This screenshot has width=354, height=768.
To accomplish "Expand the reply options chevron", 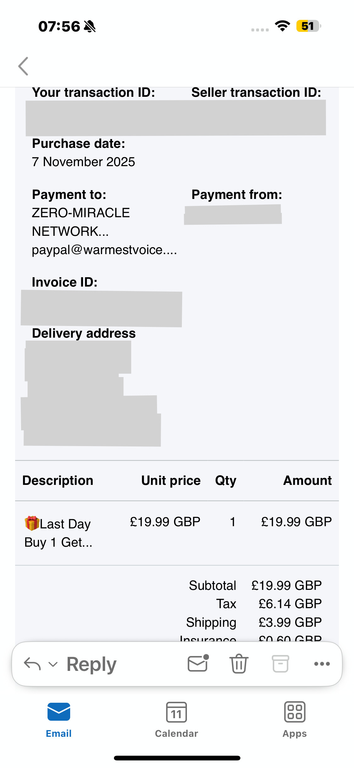I will (53, 664).
